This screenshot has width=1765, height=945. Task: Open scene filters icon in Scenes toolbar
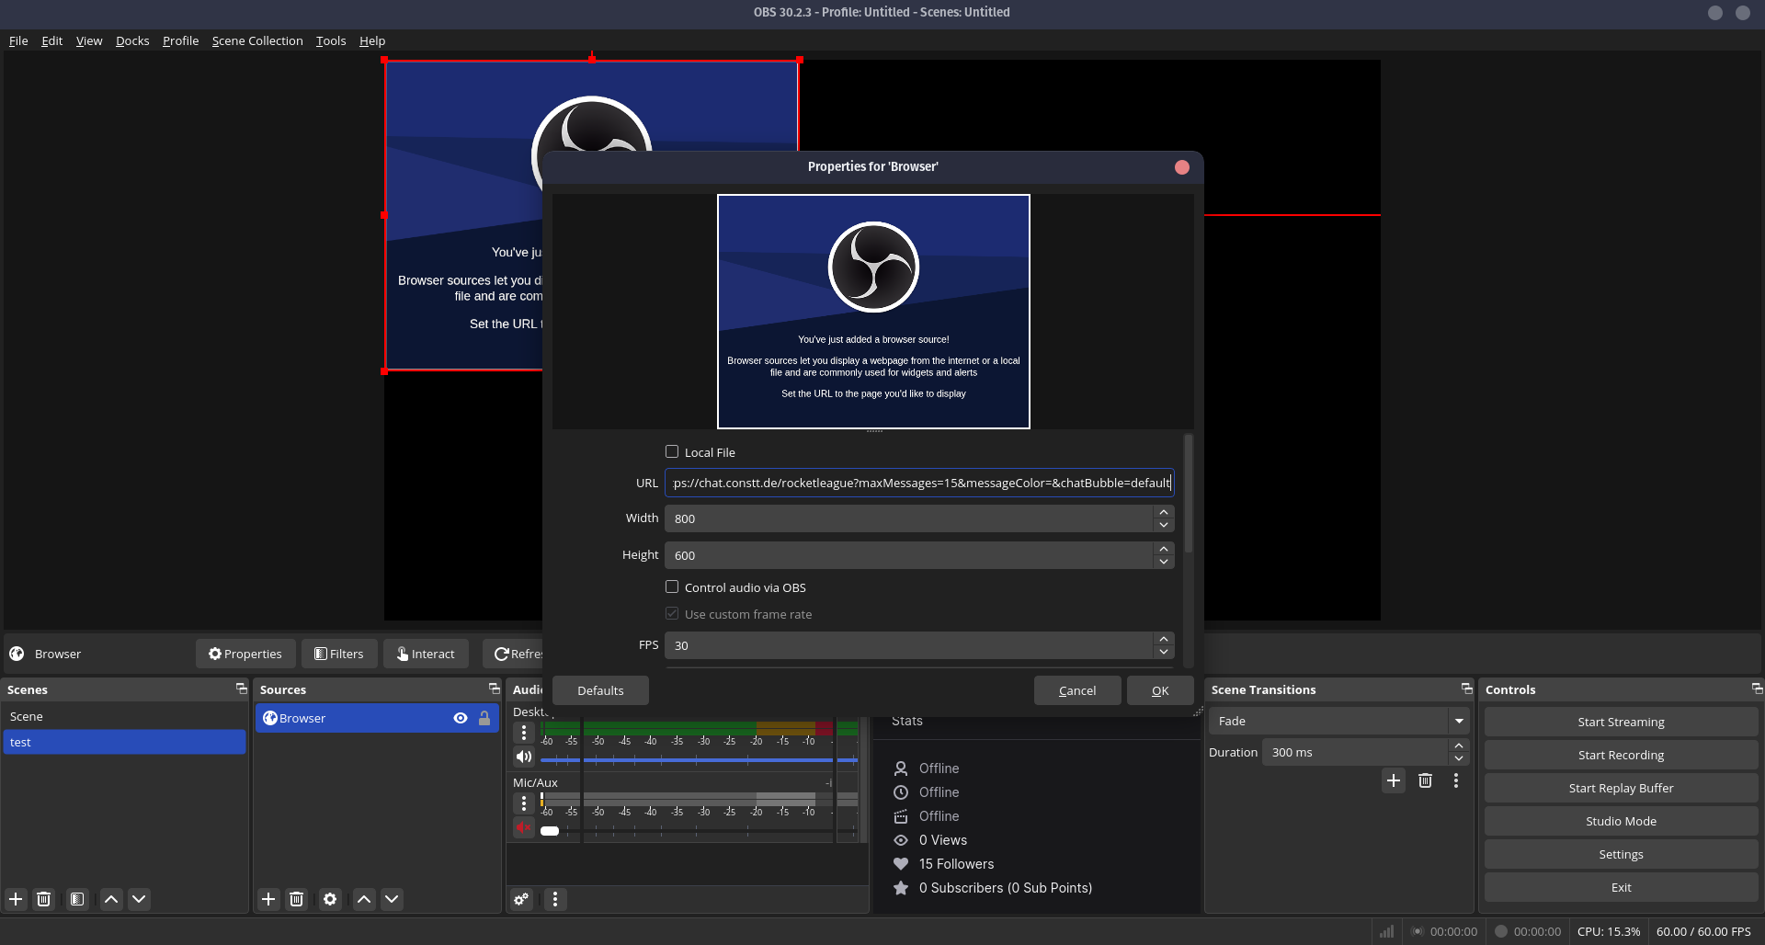pos(77,899)
